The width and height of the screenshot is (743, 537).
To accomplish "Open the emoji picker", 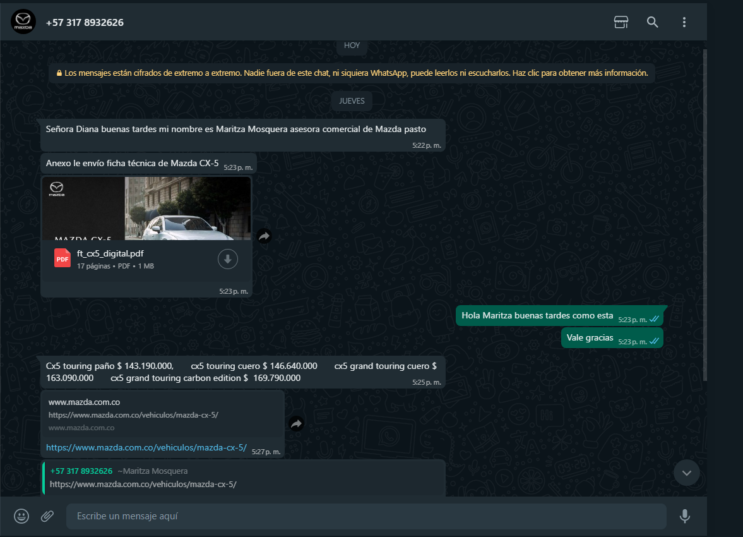I will [x=21, y=516].
